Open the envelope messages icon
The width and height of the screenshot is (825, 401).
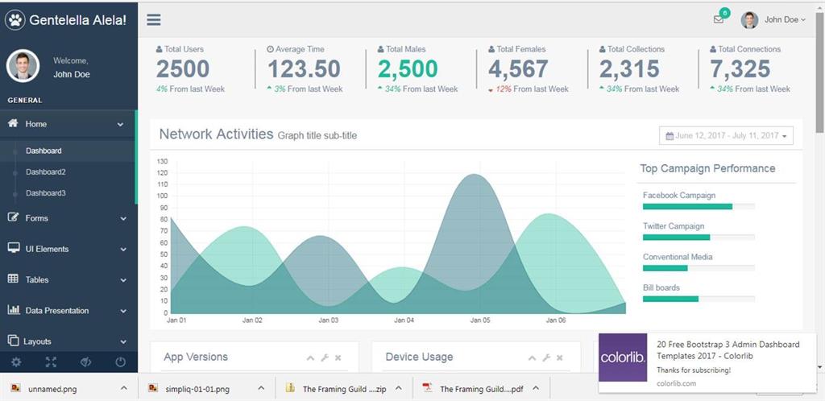718,19
